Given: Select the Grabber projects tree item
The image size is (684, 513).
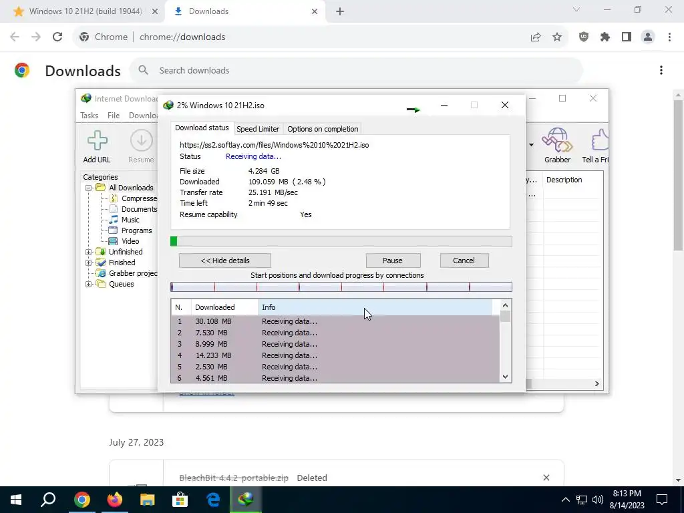Looking at the screenshot, I should pyautogui.click(x=133, y=273).
